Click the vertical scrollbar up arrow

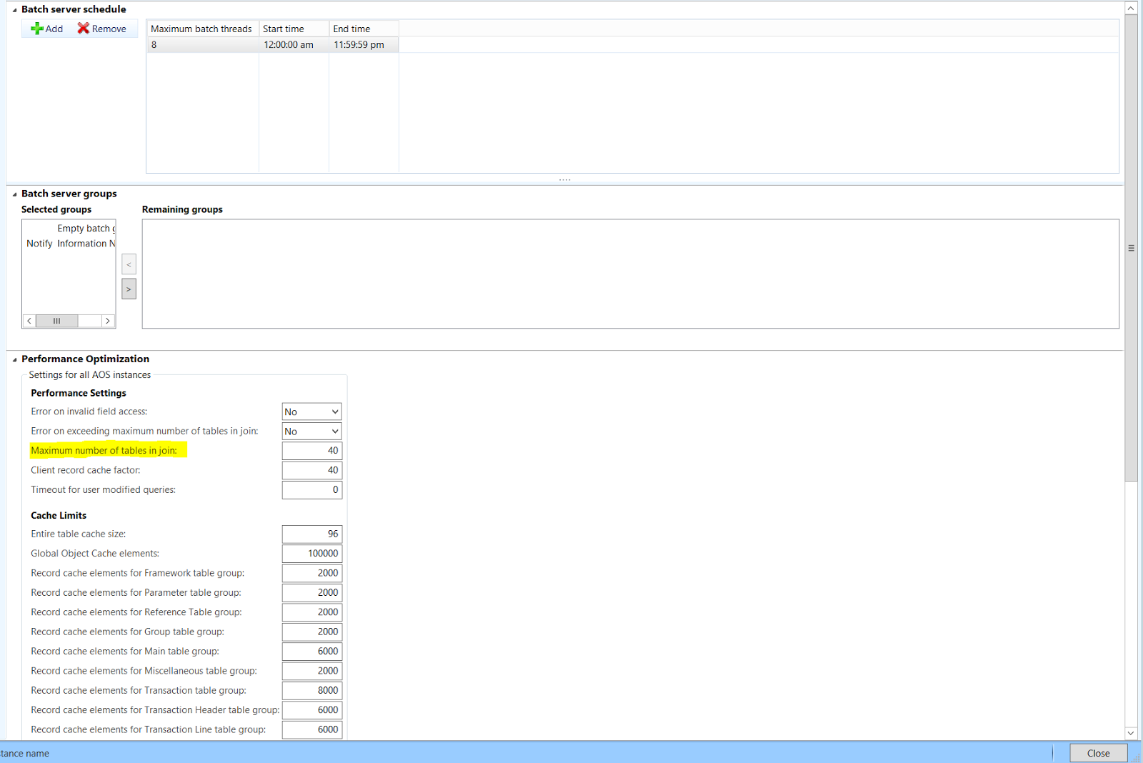pyautogui.click(x=1131, y=8)
